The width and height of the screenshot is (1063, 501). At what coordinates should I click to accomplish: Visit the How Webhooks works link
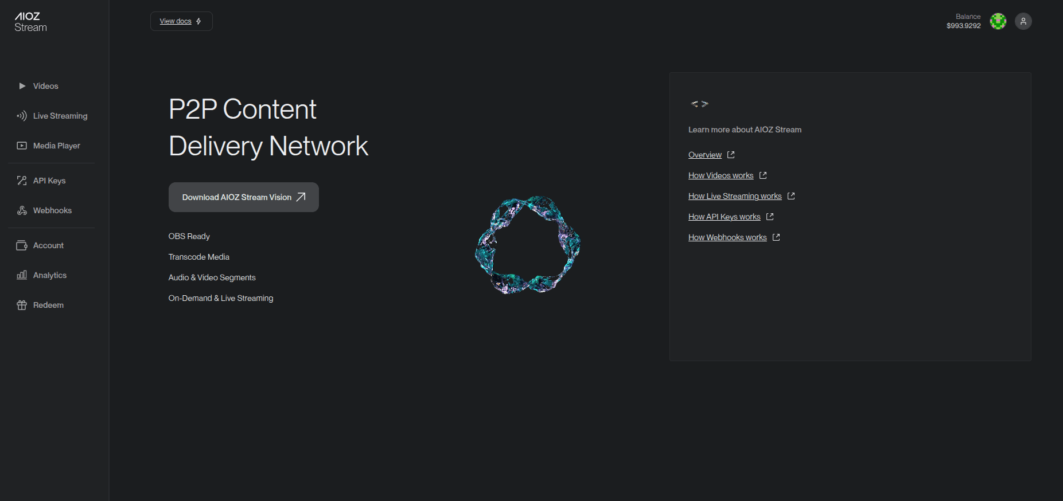pos(727,237)
